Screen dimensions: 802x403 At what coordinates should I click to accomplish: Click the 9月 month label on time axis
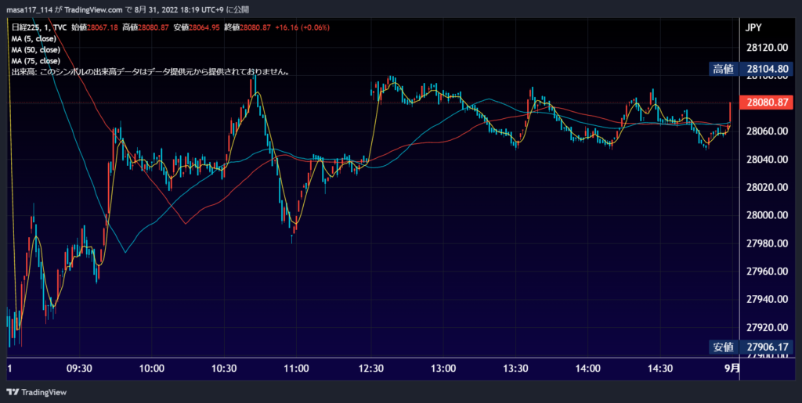pyautogui.click(x=733, y=369)
